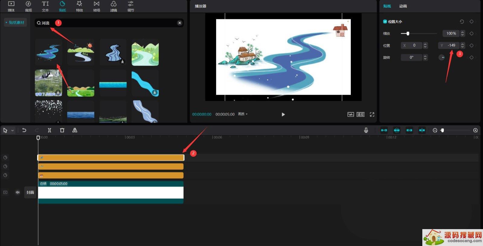Switch to the 动画 tab
Image resolution: width=483 pixels, height=246 pixels.
coord(403,6)
